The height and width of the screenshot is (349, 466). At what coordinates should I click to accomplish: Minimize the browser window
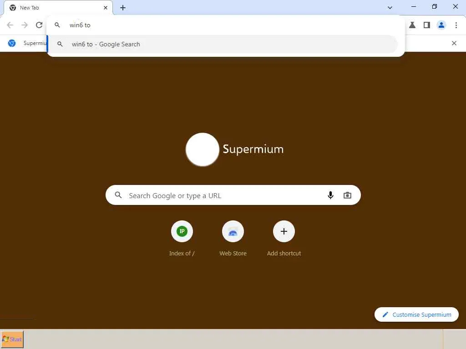(x=414, y=6)
